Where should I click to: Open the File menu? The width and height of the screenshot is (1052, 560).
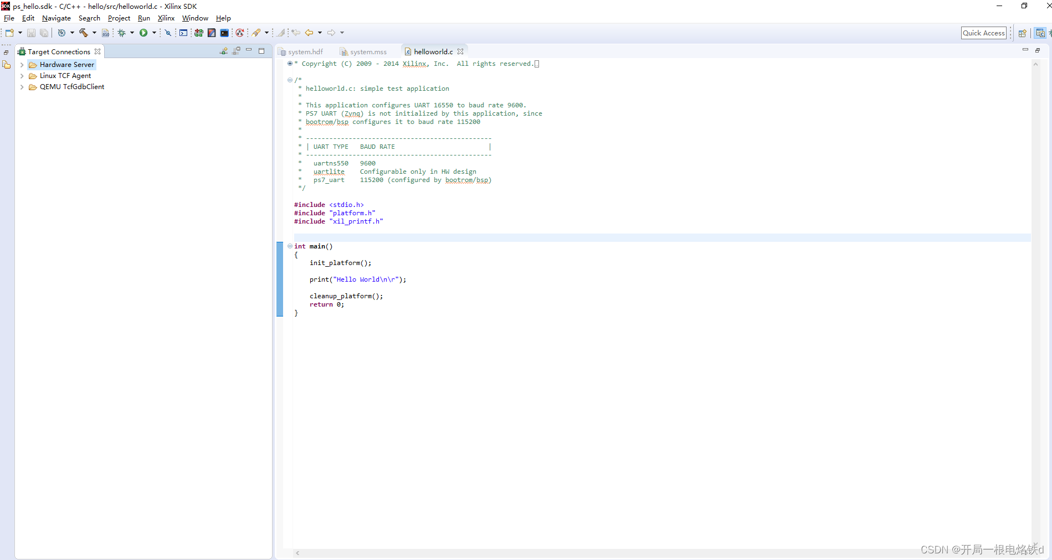coord(9,18)
